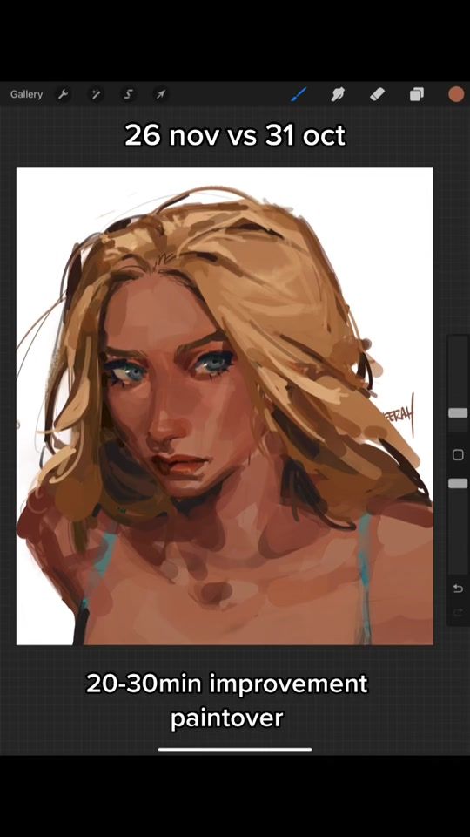Tap the square Modify button on sidebar
470x837 pixels.
[458, 455]
